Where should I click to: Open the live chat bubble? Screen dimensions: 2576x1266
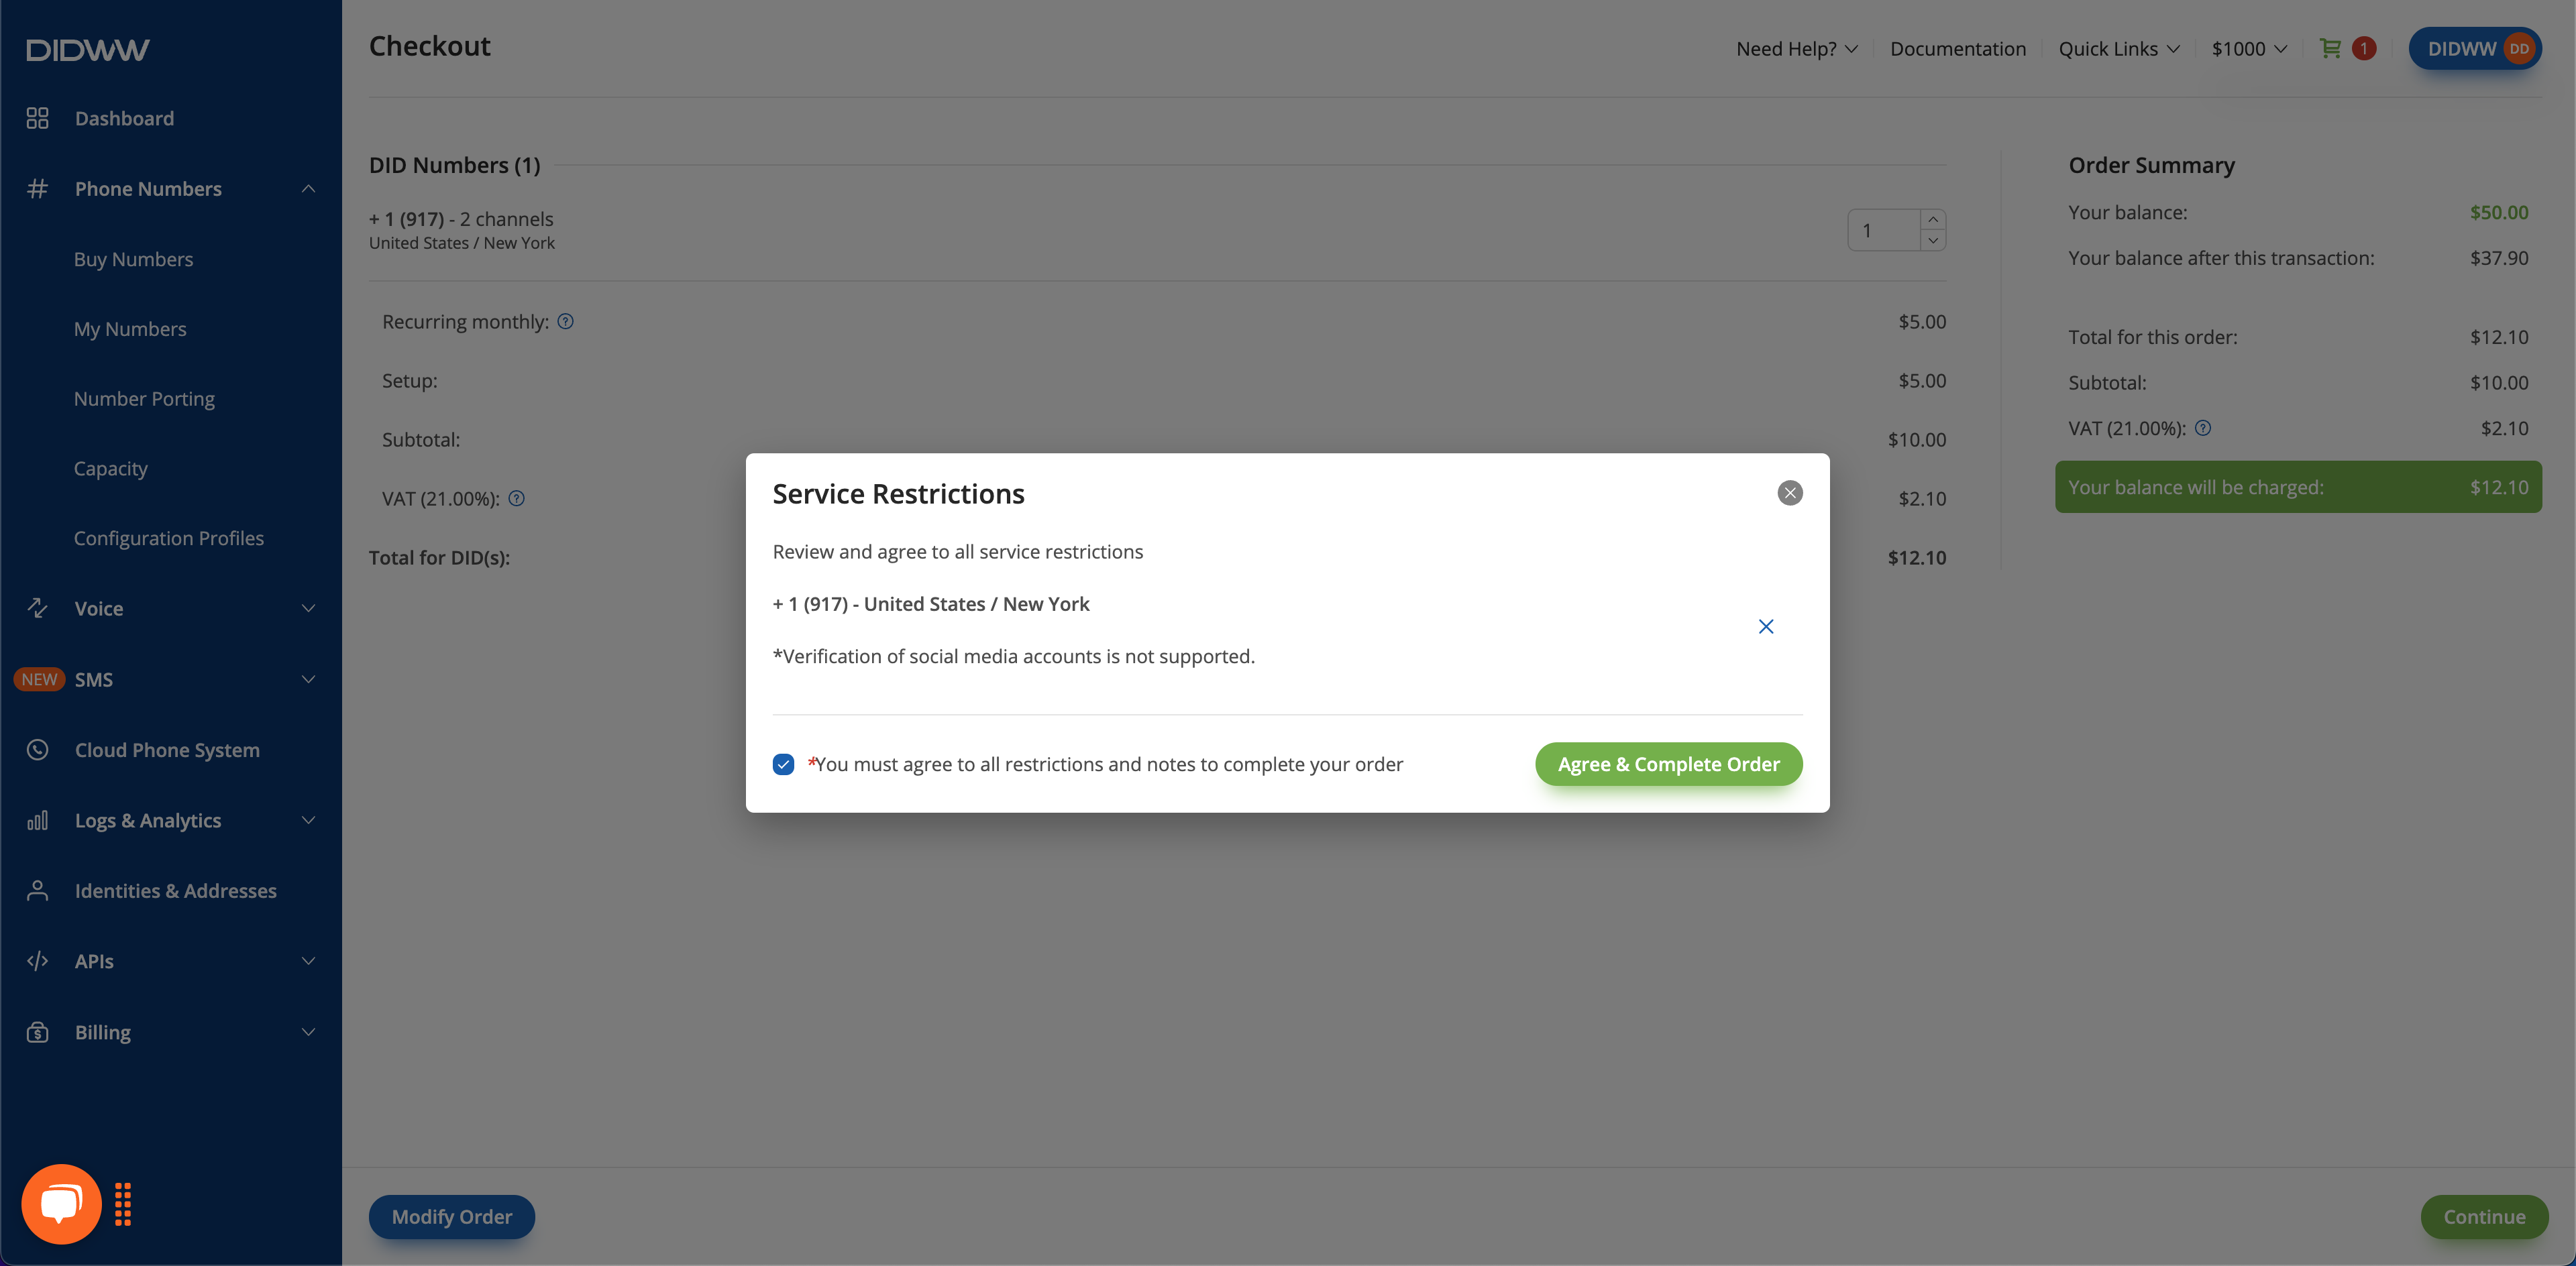61,1204
